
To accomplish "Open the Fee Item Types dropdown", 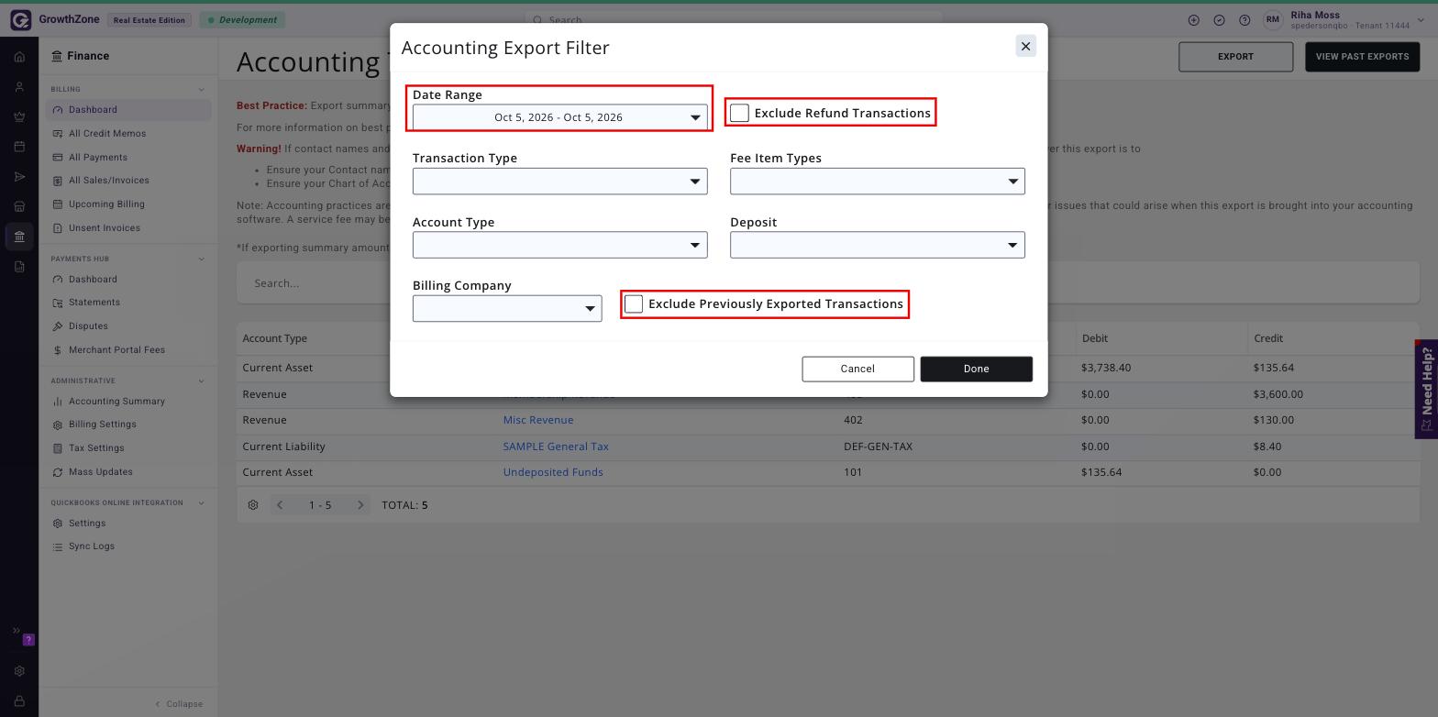I will pos(877,182).
